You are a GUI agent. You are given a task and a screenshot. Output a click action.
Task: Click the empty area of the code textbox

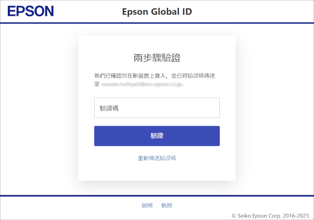[169, 108]
